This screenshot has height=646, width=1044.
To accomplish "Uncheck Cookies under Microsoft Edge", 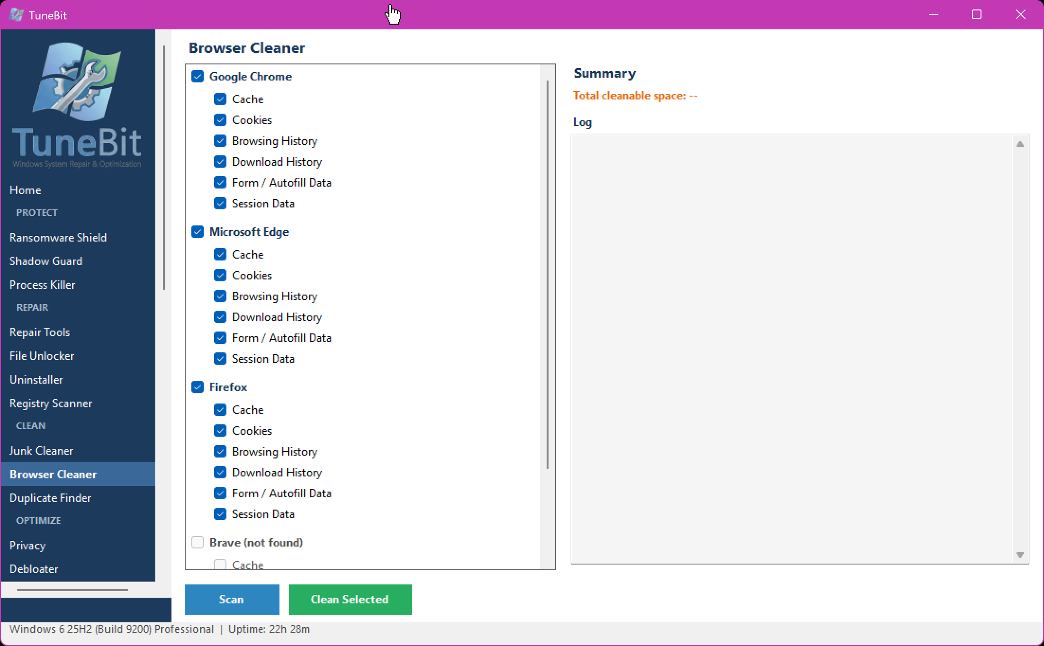I will (220, 275).
